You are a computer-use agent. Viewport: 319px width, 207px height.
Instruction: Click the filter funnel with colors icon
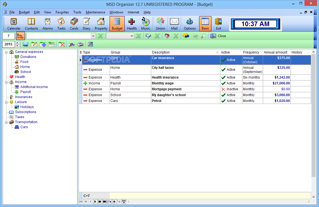point(167,36)
